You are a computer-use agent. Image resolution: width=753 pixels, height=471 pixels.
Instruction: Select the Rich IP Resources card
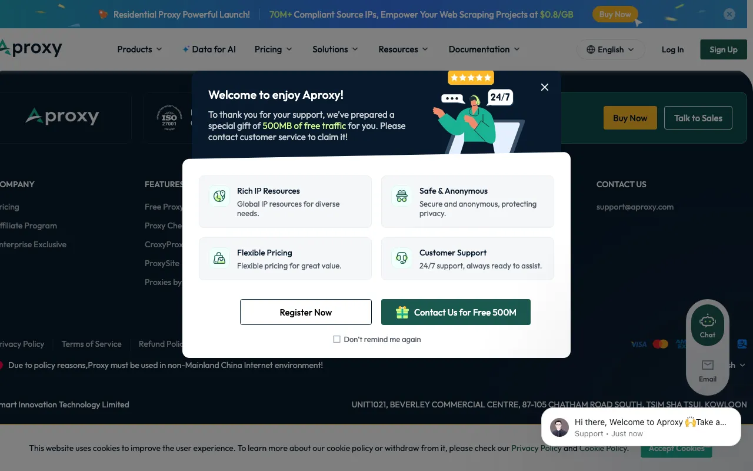point(285,201)
